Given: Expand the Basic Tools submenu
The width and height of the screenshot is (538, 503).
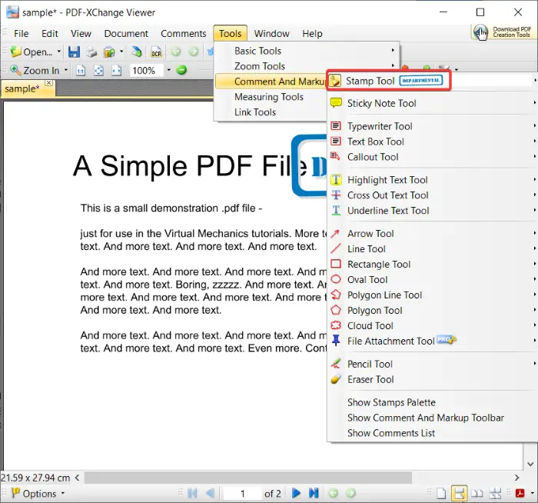Looking at the screenshot, I should (x=307, y=51).
